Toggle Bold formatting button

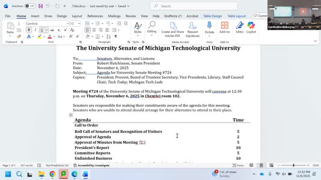29,30
